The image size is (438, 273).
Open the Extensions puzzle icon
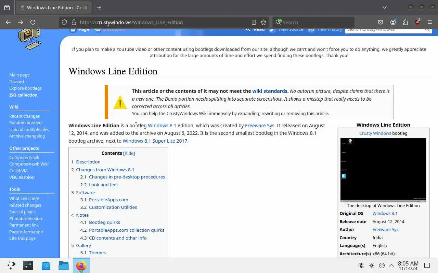pyautogui.click(x=405, y=22)
